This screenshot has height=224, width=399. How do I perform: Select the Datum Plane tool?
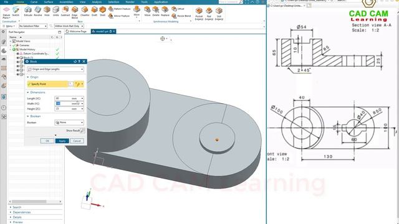(x=6, y=12)
